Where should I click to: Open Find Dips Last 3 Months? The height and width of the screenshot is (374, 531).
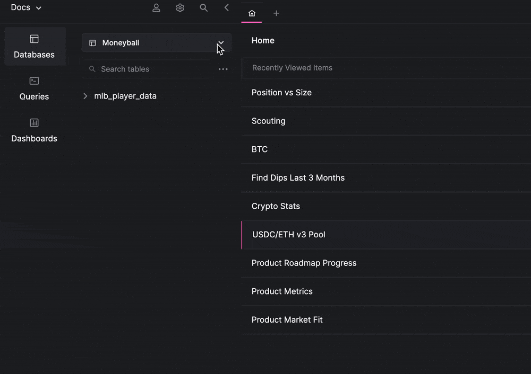pos(386,177)
